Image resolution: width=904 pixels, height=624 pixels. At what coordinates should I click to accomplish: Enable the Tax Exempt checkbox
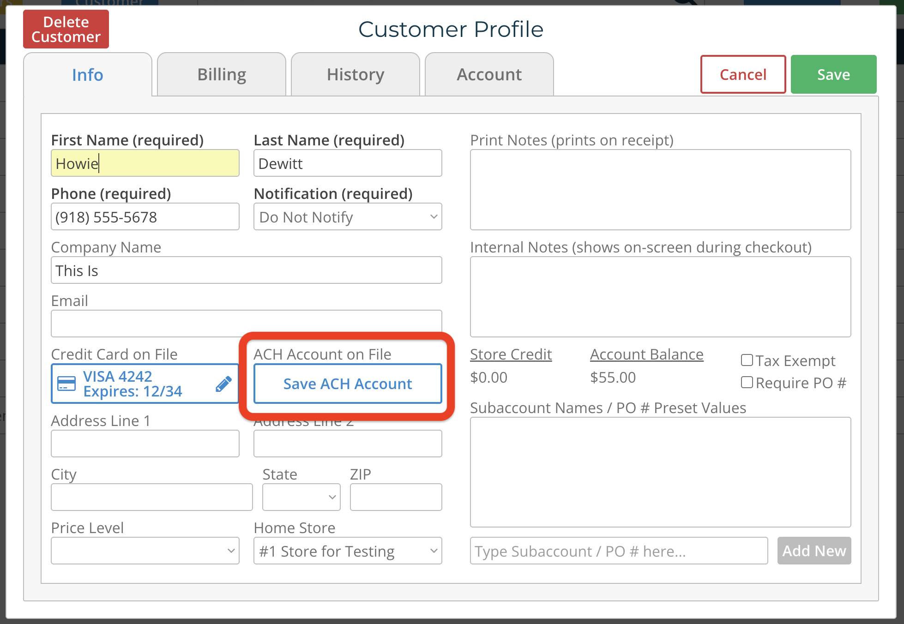(x=747, y=360)
